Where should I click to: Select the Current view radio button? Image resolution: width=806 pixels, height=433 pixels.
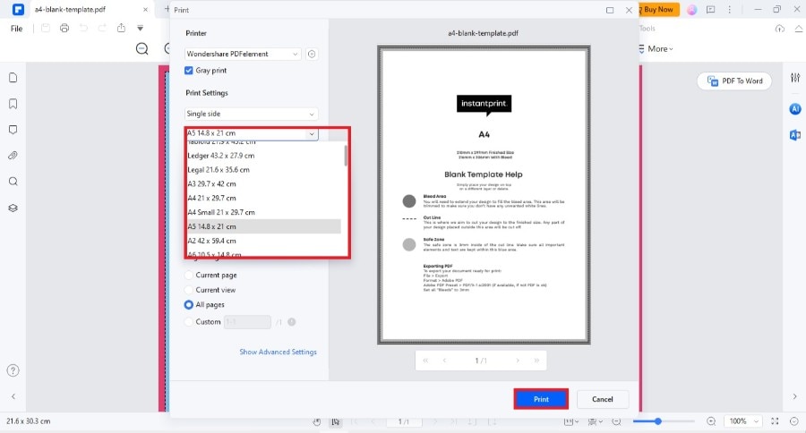point(189,290)
